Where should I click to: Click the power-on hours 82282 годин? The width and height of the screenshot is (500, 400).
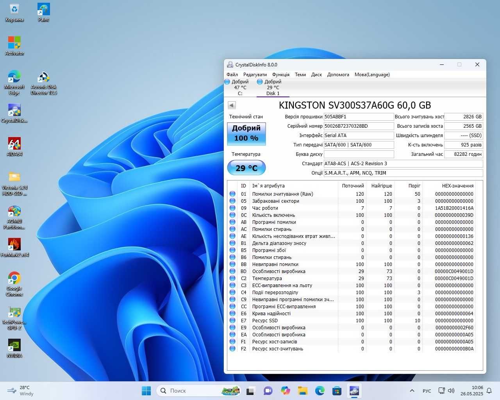tap(464, 154)
